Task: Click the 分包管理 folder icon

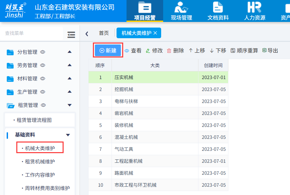Action: click(10, 52)
